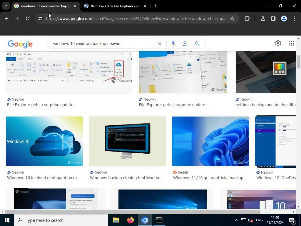Open the Windows 11 telemetry dialog thumbnail
Image resolution: width=301 pixels, height=226 pixels.
[56, 199]
